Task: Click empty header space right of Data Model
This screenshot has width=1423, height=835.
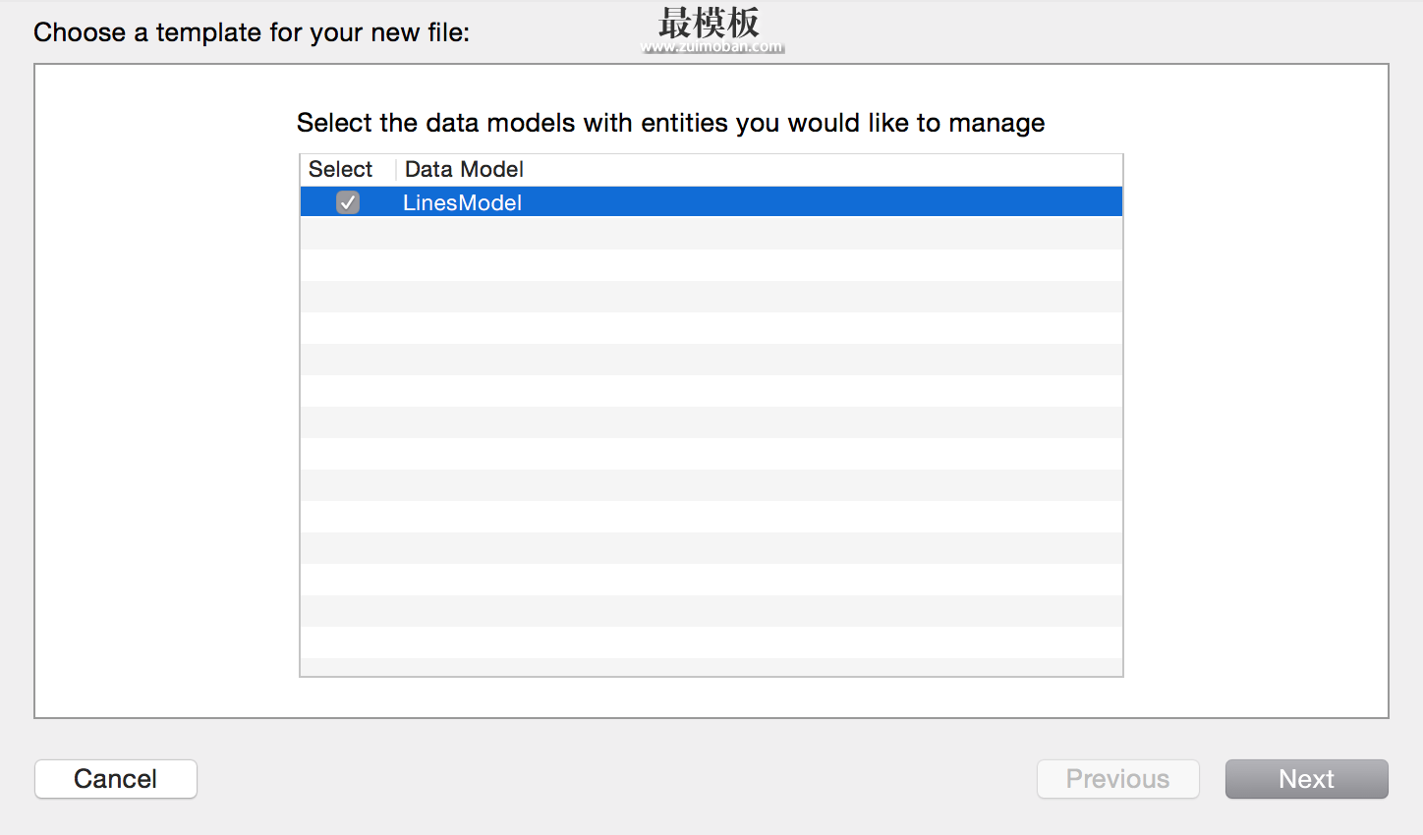Action: (824, 169)
